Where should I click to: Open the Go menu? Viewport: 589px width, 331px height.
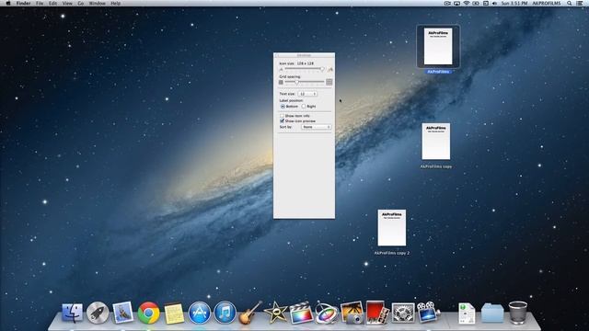(81, 3)
